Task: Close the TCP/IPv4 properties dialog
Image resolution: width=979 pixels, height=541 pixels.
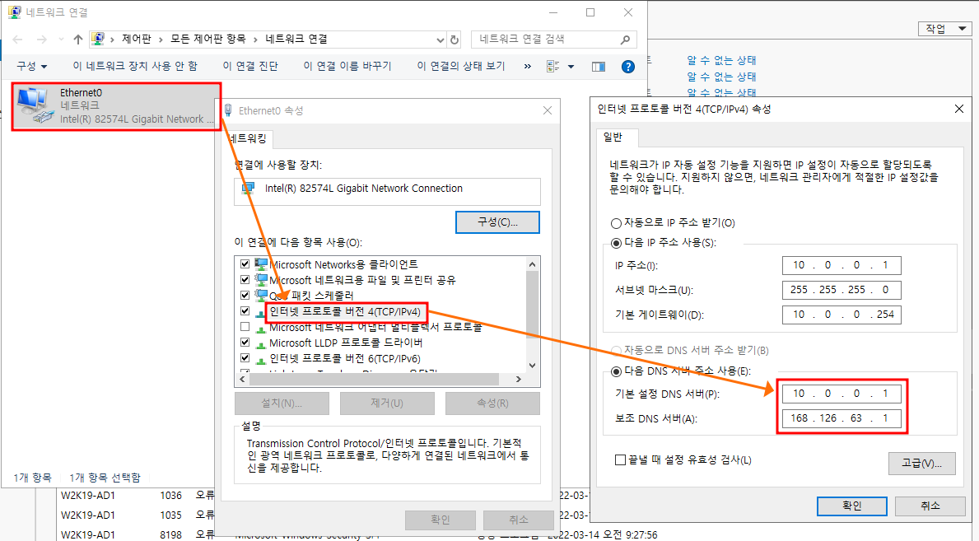Action: (x=959, y=109)
